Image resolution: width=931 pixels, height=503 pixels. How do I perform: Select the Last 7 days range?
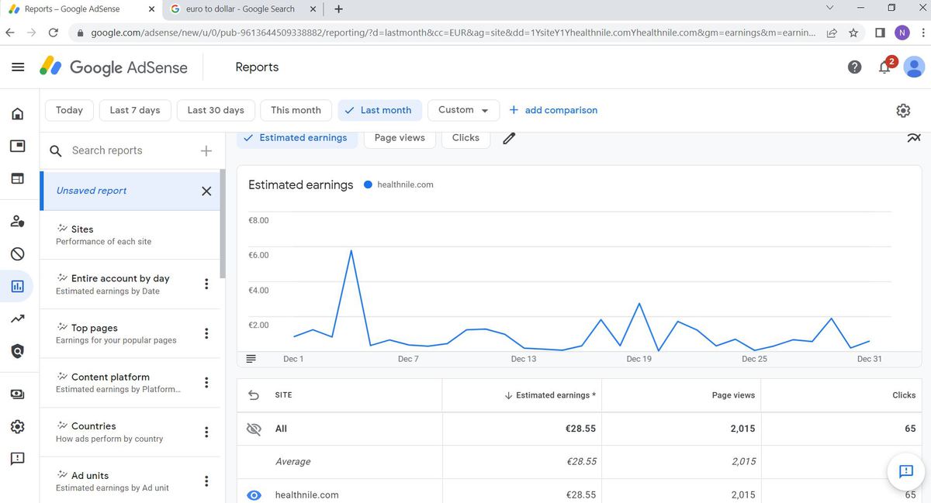[135, 110]
